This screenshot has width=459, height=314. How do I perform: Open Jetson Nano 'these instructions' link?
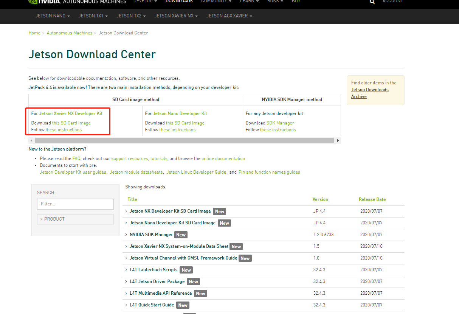coord(177,130)
